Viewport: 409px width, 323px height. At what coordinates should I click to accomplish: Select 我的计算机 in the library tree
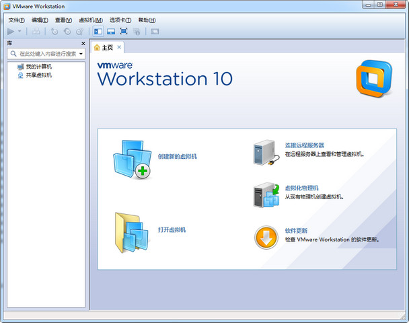click(x=38, y=67)
